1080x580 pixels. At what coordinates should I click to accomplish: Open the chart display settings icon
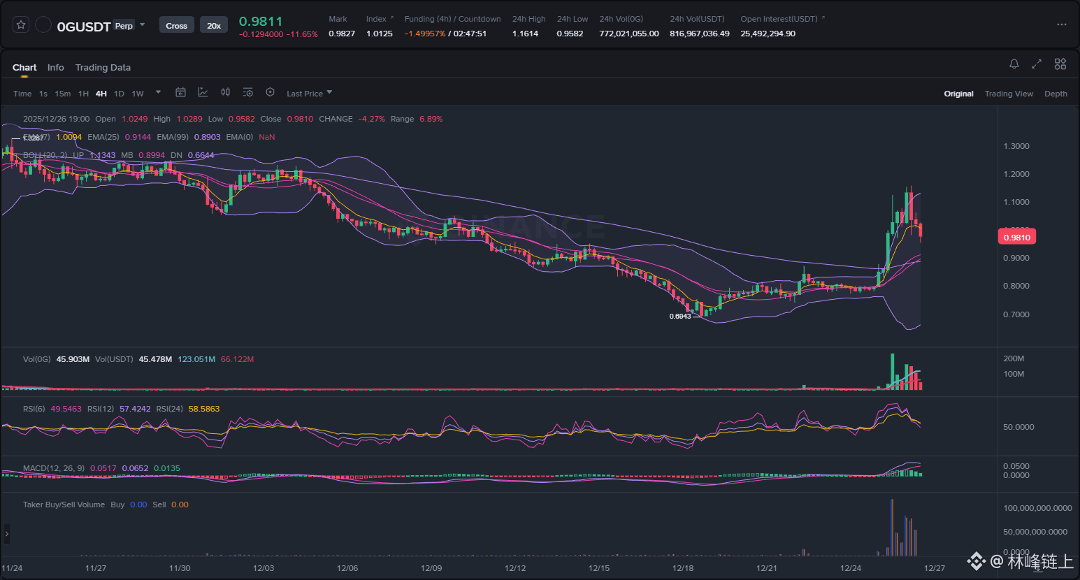pos(247,92)
